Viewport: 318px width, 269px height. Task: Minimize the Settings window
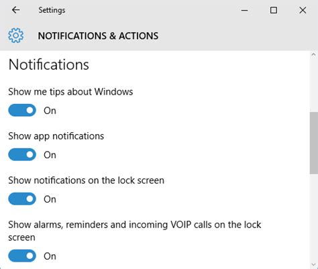[x=244, y=10]
